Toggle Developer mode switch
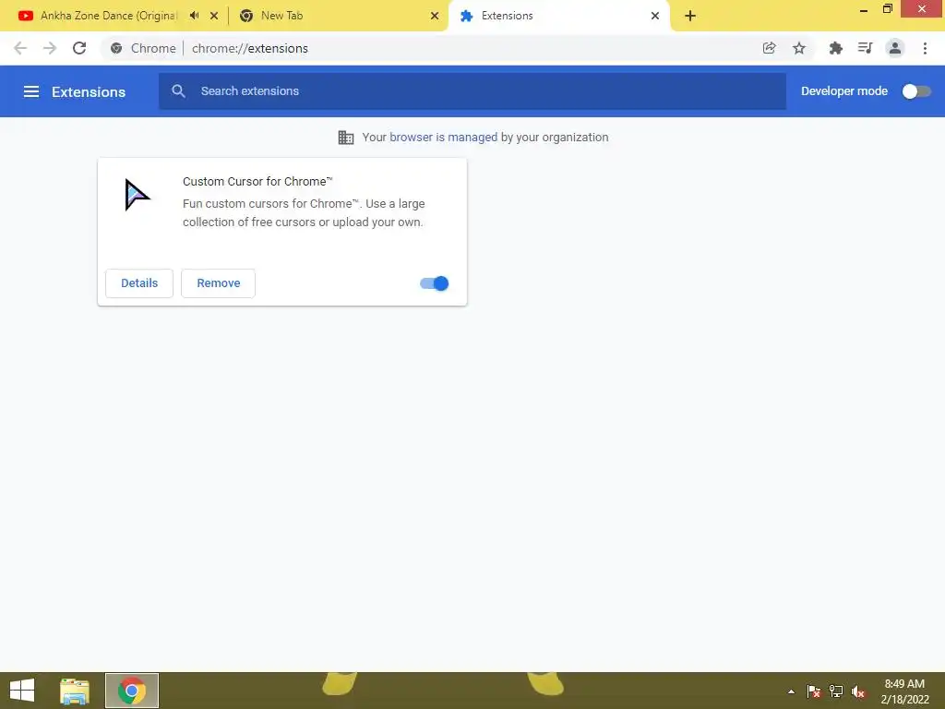Viewport: 945px width, 709px height. (916, 91)
